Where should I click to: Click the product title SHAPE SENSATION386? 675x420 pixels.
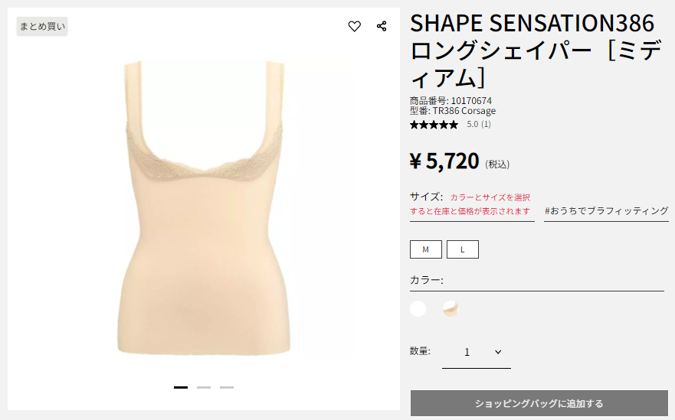(532, 23)
